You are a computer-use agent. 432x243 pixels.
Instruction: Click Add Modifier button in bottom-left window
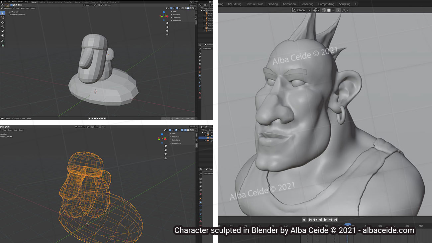click(x=208, y=173)
